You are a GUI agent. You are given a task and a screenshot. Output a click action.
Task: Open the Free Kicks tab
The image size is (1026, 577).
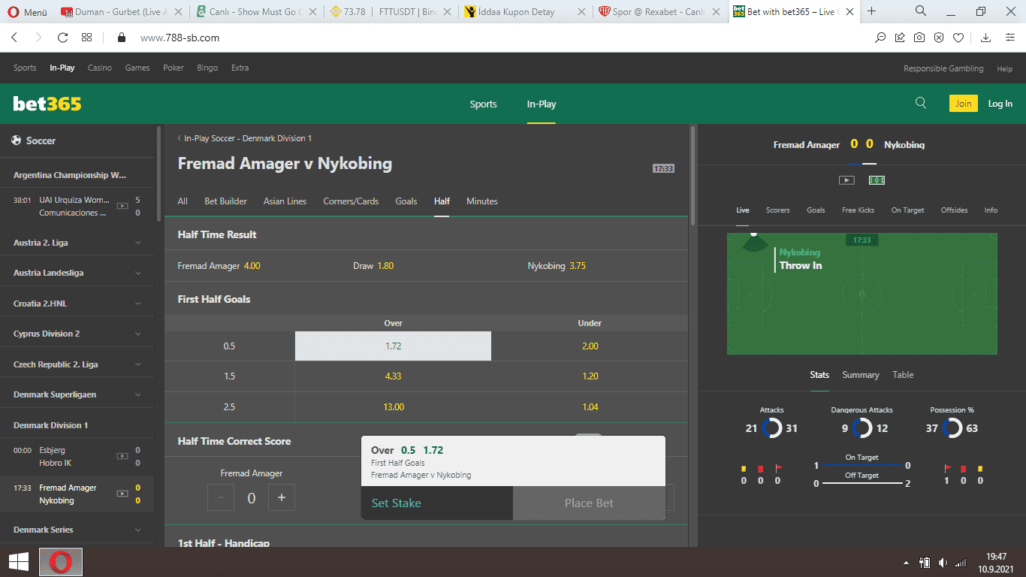[x=858, y=210]
